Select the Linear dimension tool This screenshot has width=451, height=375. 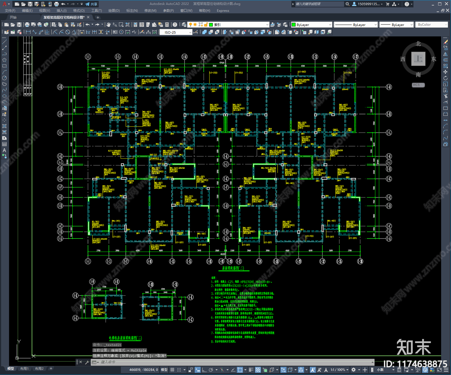point(28,32)
